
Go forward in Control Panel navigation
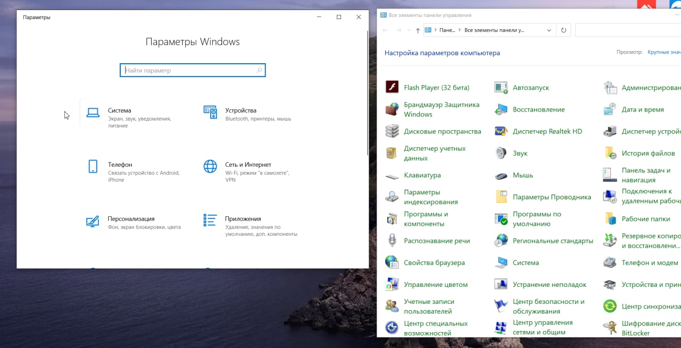click(398, 30)
